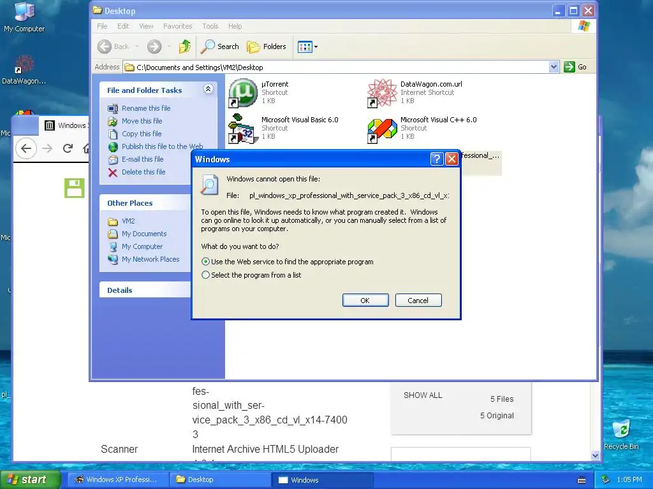Image resolution: width=653 pixels, height=489 pixels.
Task: Open My Computer desktop icon
Action: pyautogui.click(x=24, y=17)
